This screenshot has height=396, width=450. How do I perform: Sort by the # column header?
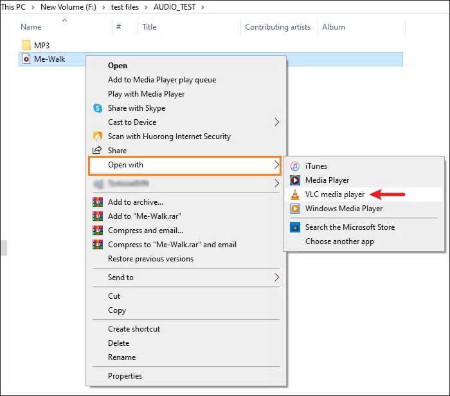click(118, 27)
